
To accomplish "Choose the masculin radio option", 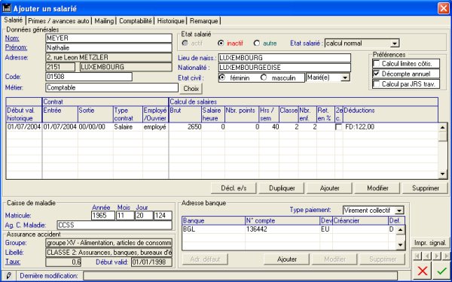I will (264, 77).
